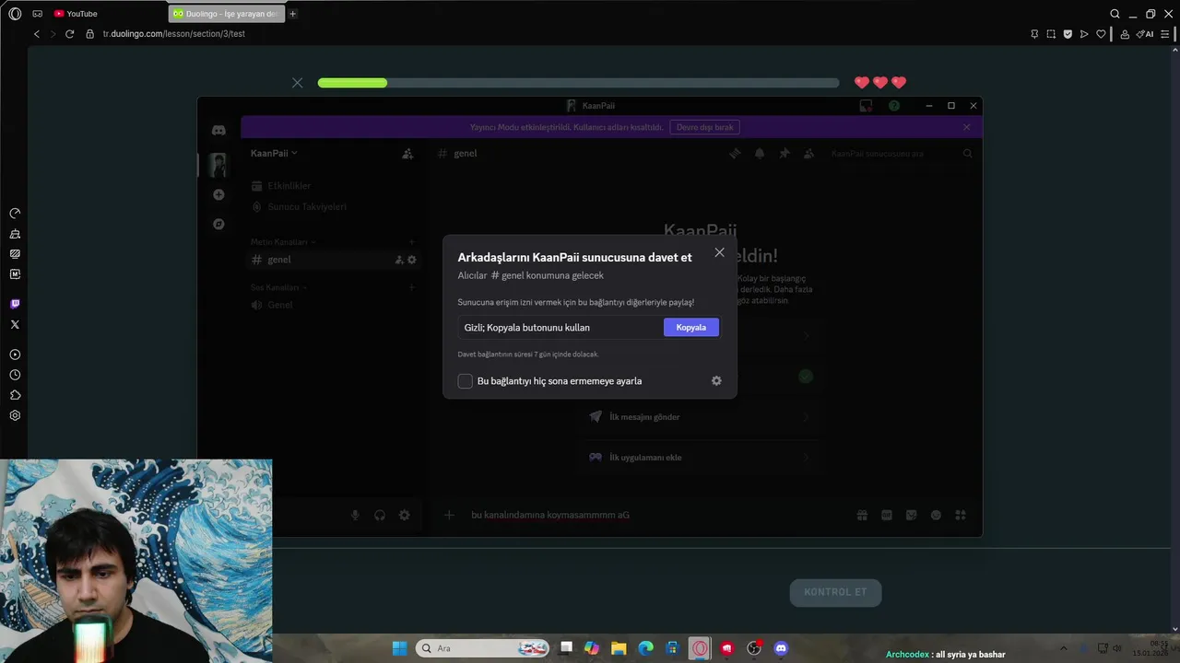The height and width of the screenshot is (663, 1180).
Task: Open genel channel settings gear
Action: (412, 260)
